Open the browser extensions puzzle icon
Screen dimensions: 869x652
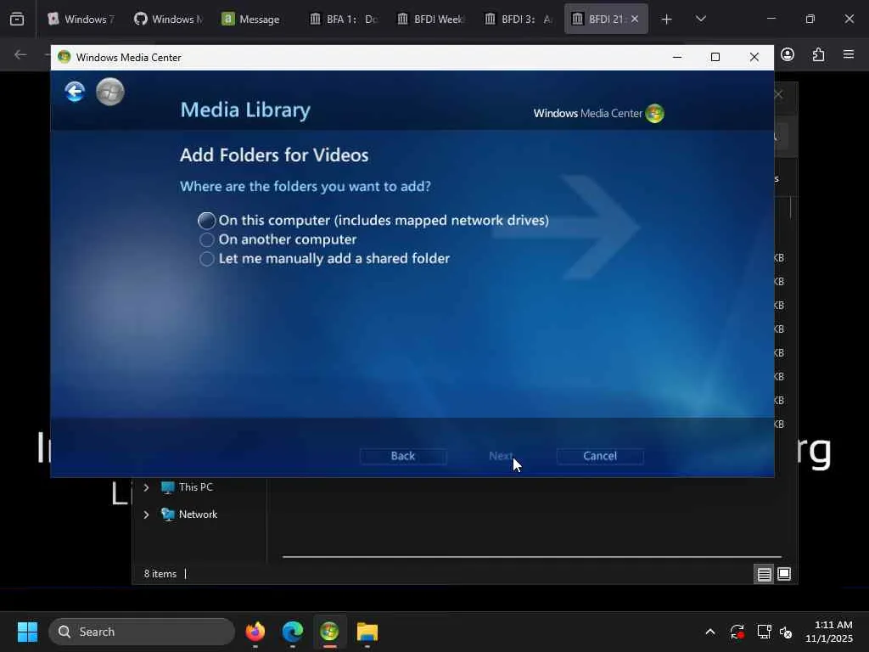(818, 54)
